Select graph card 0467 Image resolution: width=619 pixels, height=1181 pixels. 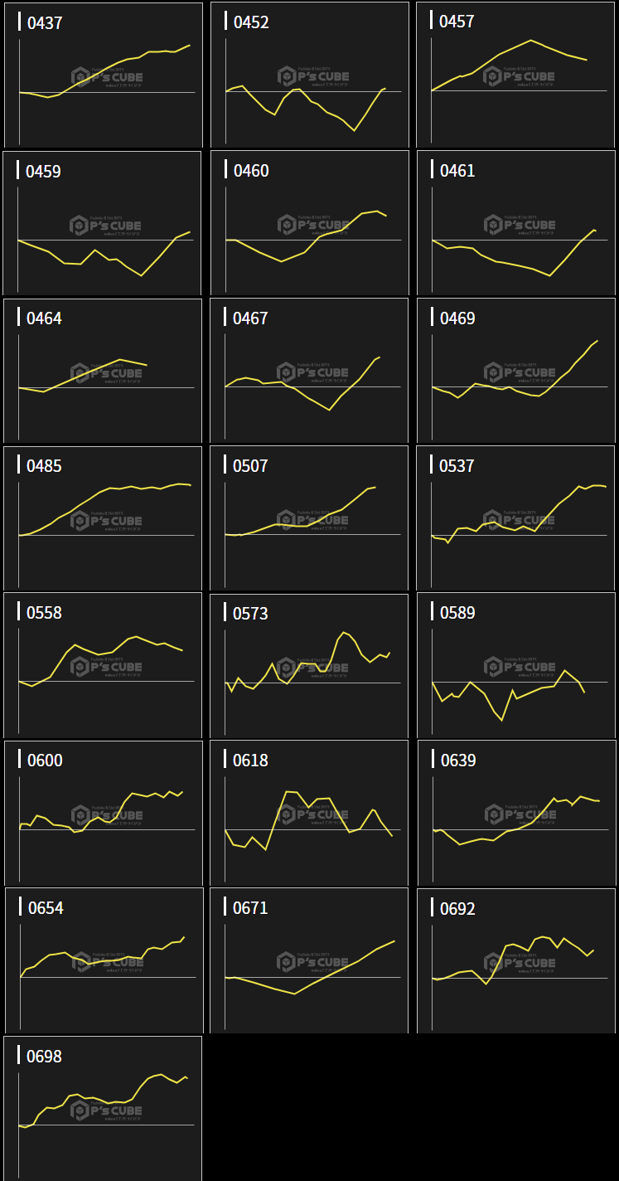[x=309, y=371]
